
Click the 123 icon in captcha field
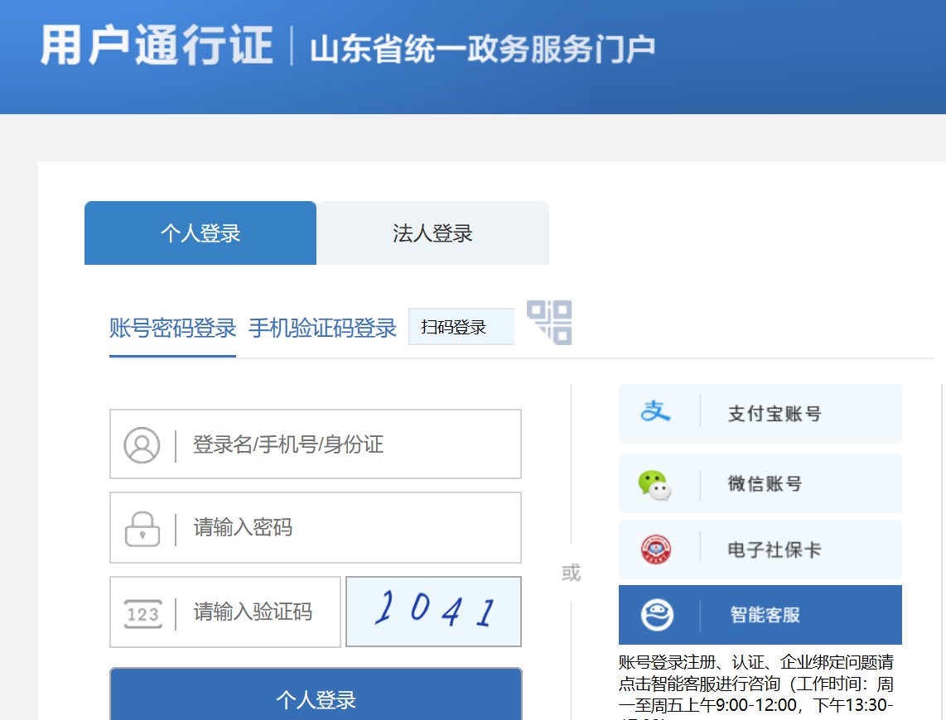tap(143, 614)
